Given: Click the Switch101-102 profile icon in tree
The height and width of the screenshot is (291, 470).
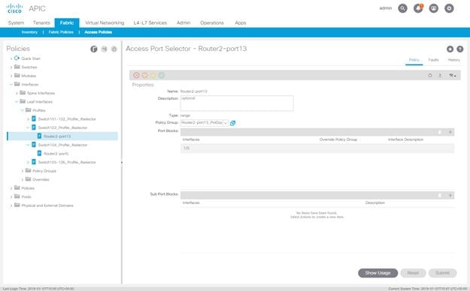Looking at the screenshot, I should click(x=34, y=118).
